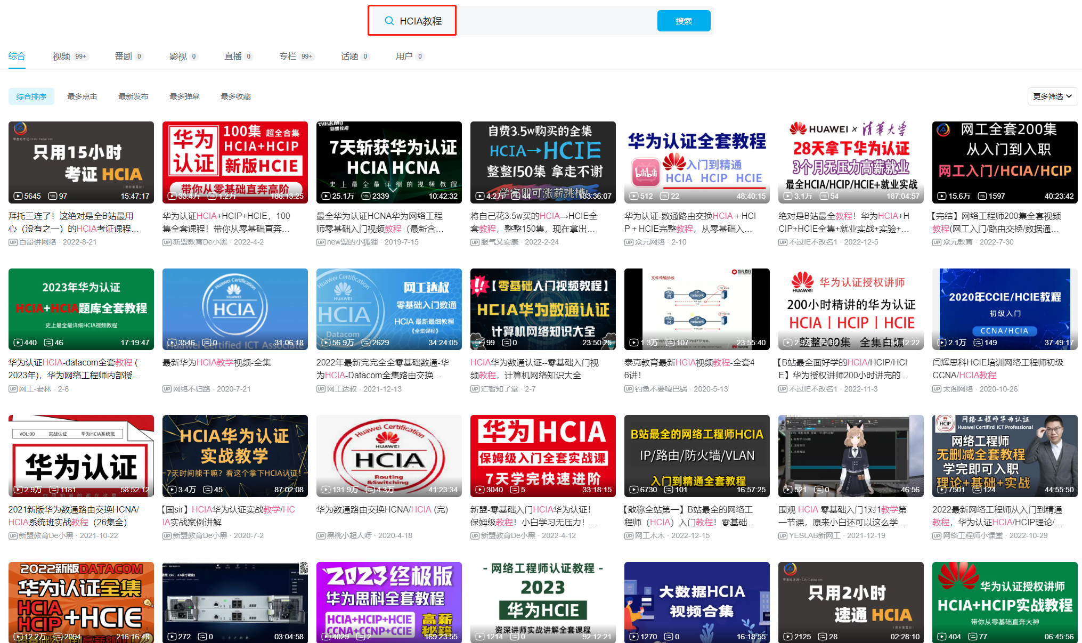Expand the 更多筛选 dropdown

pyautogui.click(x=1052, y=96)
